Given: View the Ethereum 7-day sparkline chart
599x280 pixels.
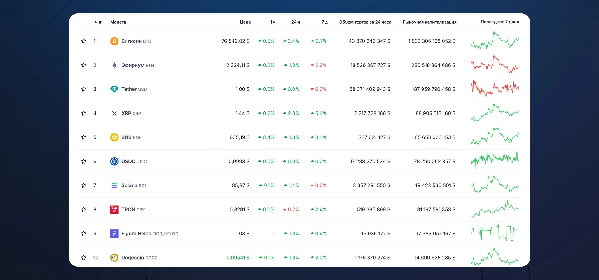Looking at the screenshot, I should (495, 64).
